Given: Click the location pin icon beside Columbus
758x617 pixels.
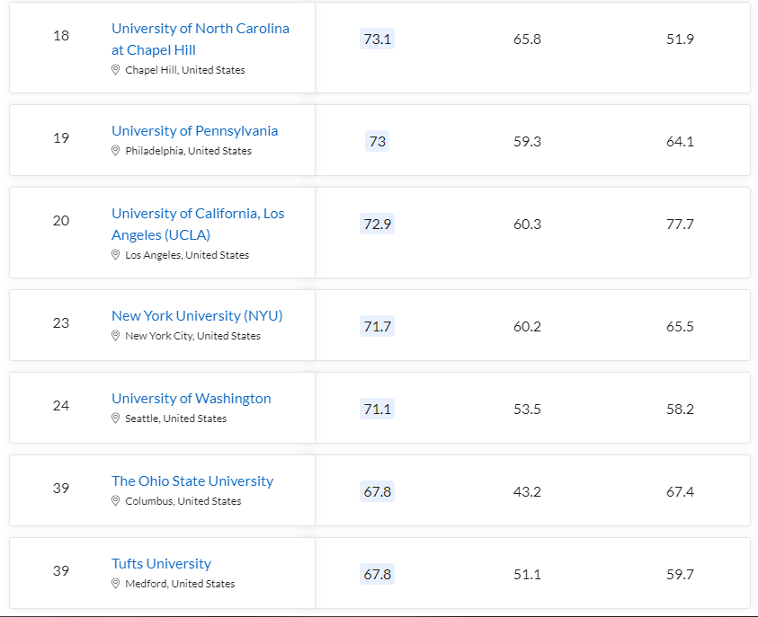Looking at the screenshot, I should [x=116, y=501].
